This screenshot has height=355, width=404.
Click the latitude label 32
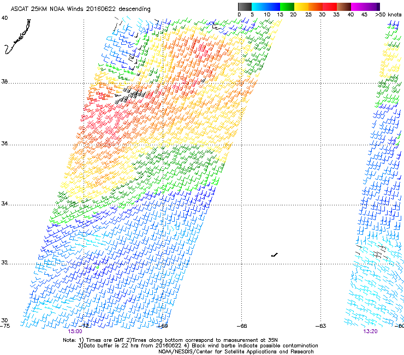click(4, 263)
